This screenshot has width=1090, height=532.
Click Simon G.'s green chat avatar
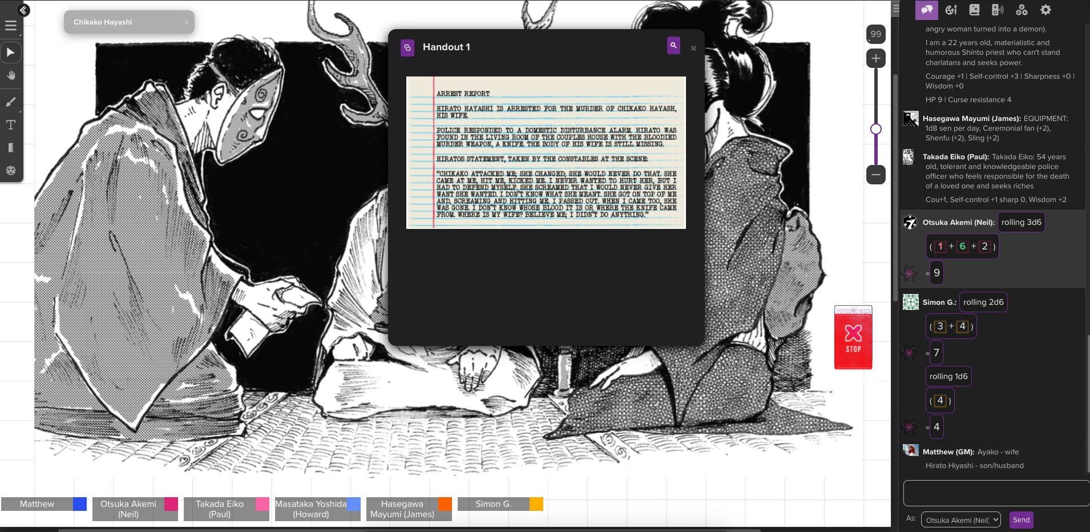910,302
